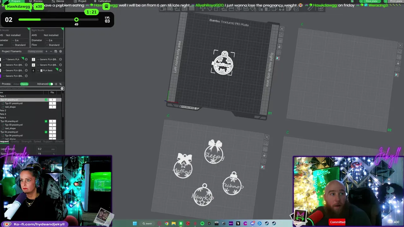Sync filament list from AMS icon
404x227 pixels.
click(56, 51)
